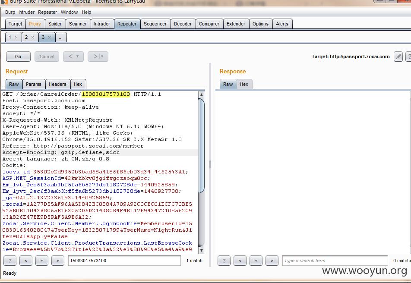Select Repeater request tab 2
This screenshot has width=411, height=283.
pos(26,37)
